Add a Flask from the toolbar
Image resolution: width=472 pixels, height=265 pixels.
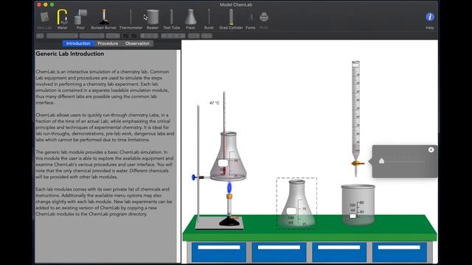pos(190,20)
